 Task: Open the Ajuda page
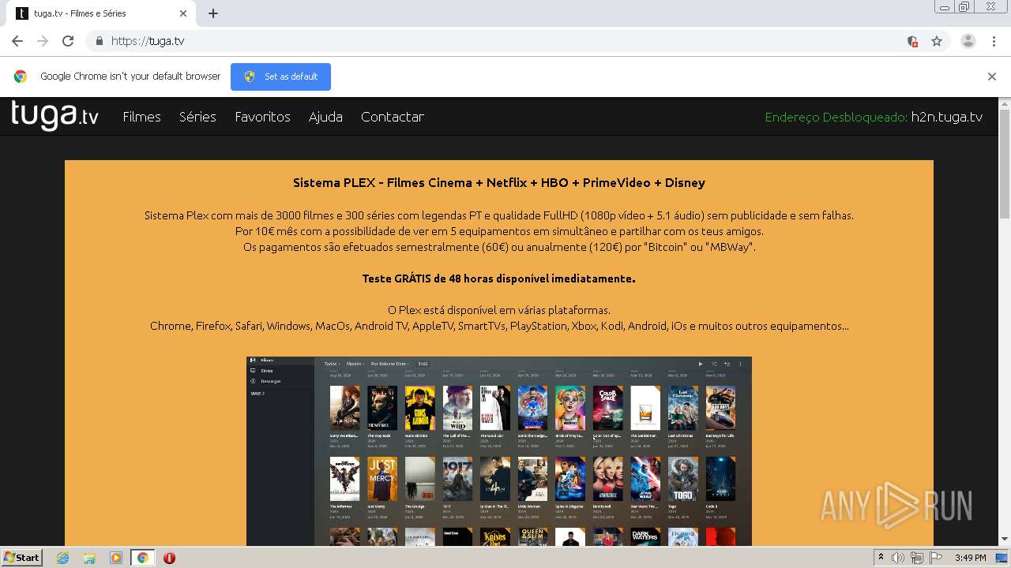pyautogui.click(x=325, y=117)
